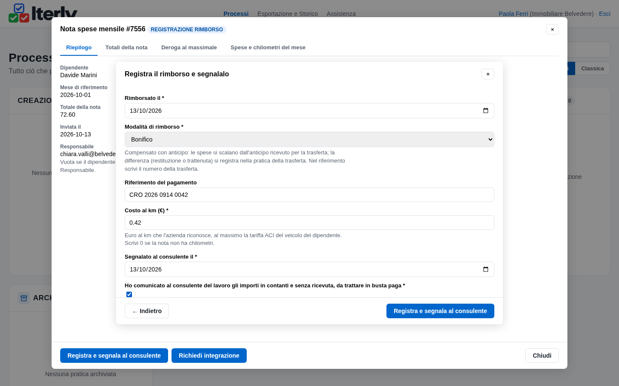The height and width of the screenshot is (386, 619).
Task: Close the Nota spese mensile window
Action: (552, 30)
